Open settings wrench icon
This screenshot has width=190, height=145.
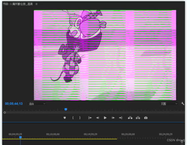(x=183, y=104)
